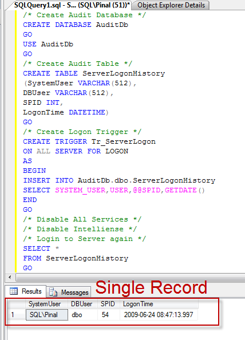Click the CREATE TABLE ServerLogonHistory line
The width and height of the screenshot is (245, 340).
click(94, 73)
